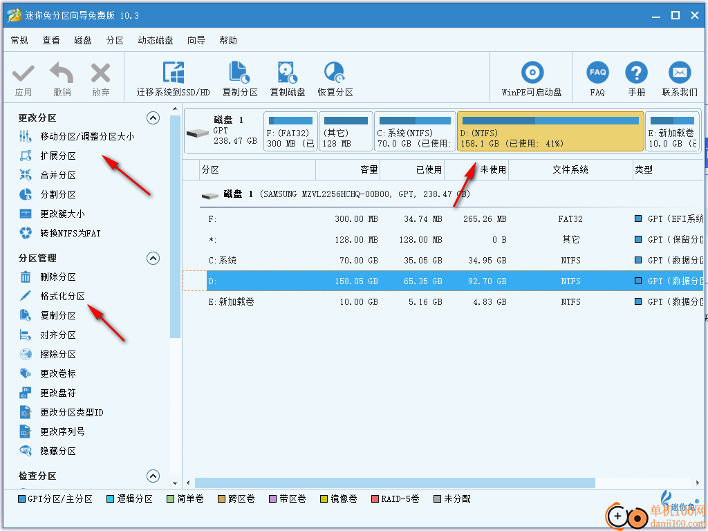
Task: Click Contact Us (联系我们) mail icon
Action: pyautogui.click(x=680, y=72)
